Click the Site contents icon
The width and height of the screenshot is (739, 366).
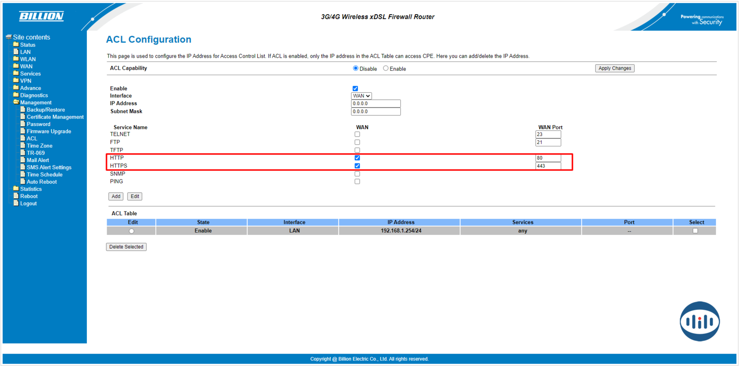pos(8,37)
